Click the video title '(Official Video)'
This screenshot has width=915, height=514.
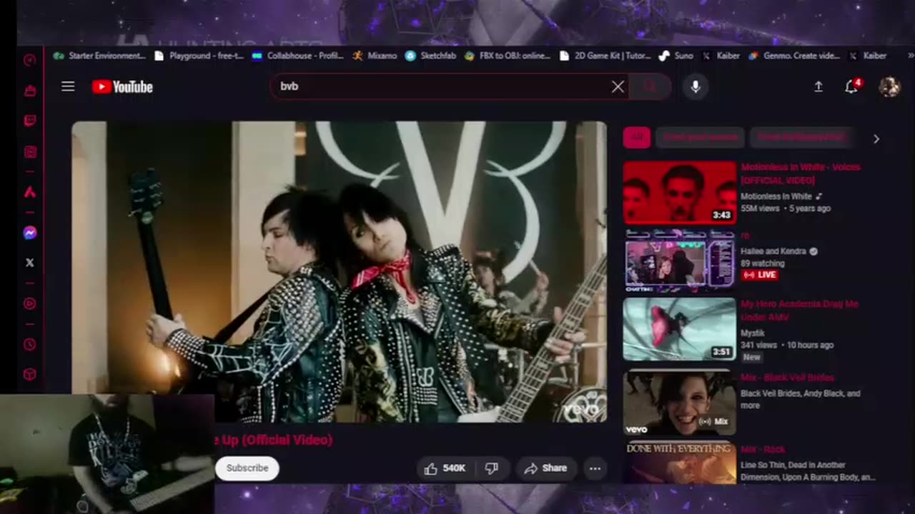[274, 440]
